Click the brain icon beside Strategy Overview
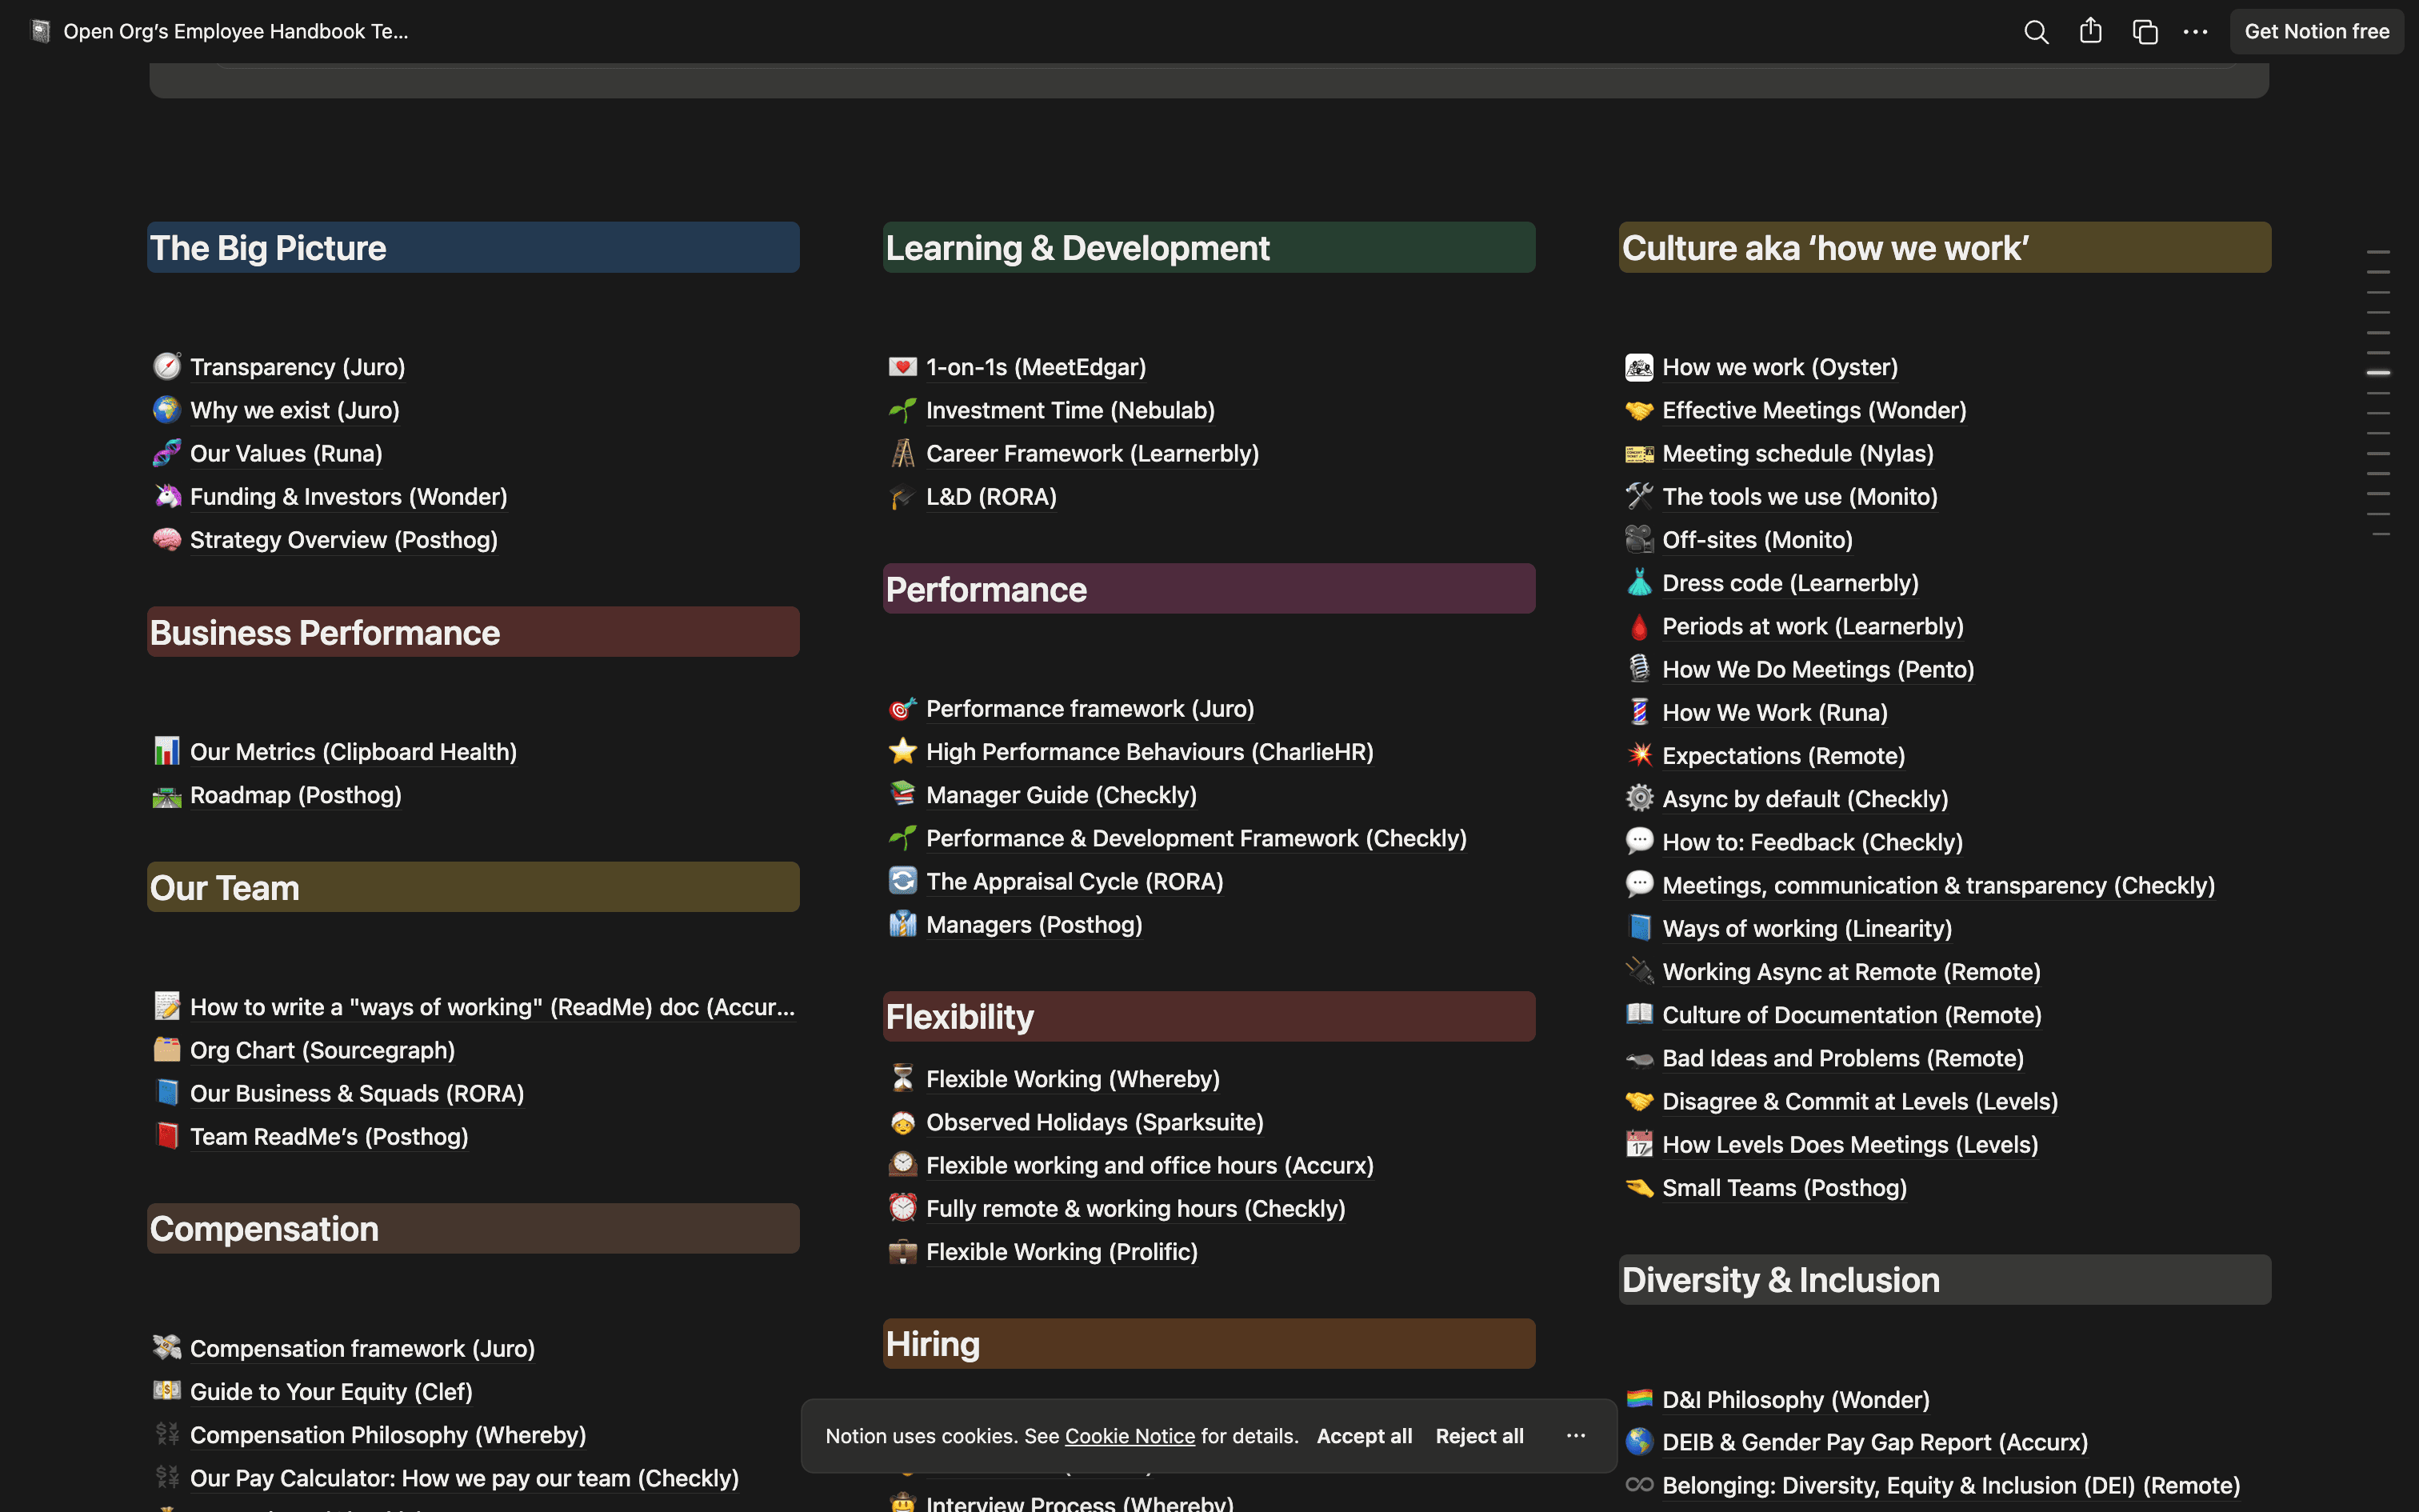The image size is (2419, 1512). pyautogui.click(x=167, y=539)
